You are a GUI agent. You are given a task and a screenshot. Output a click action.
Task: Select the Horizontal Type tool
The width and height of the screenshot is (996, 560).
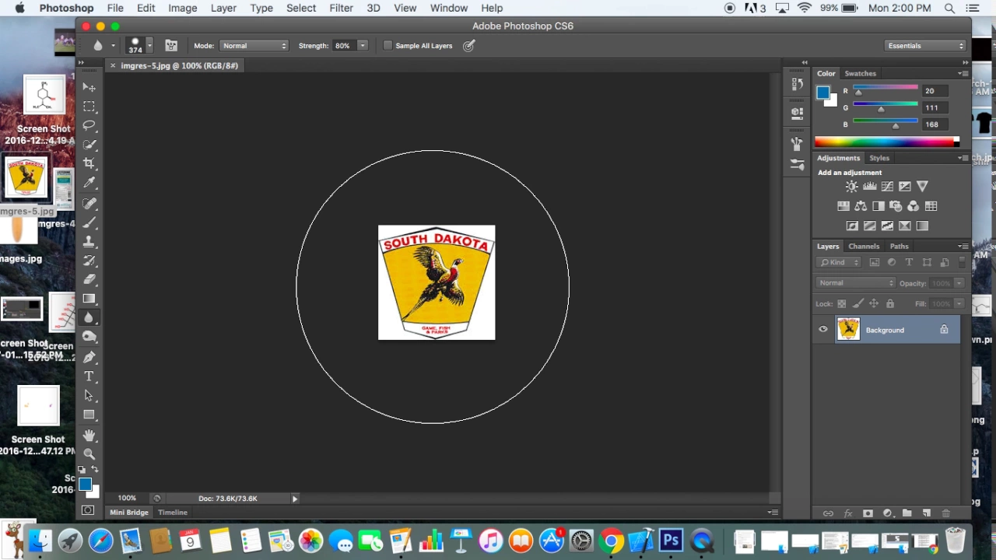[89, 376]
